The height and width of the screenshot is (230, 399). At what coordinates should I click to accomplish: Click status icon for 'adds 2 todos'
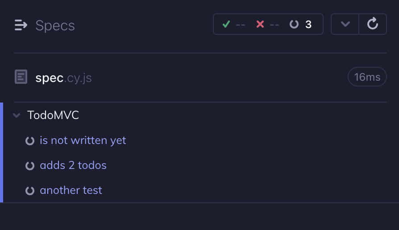coord(30,166)
